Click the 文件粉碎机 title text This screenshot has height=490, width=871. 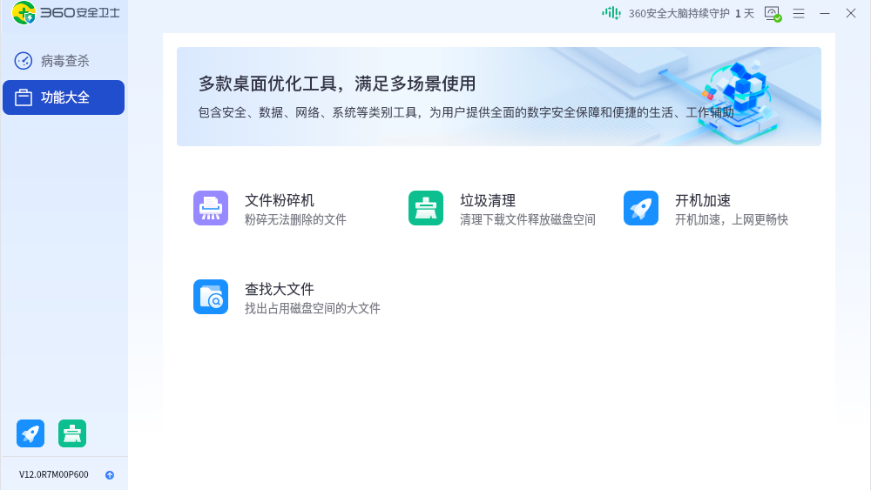(280, 200)
